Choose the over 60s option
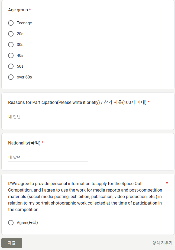The width and height of the screenshot is (175, 250). coord(11,77)
